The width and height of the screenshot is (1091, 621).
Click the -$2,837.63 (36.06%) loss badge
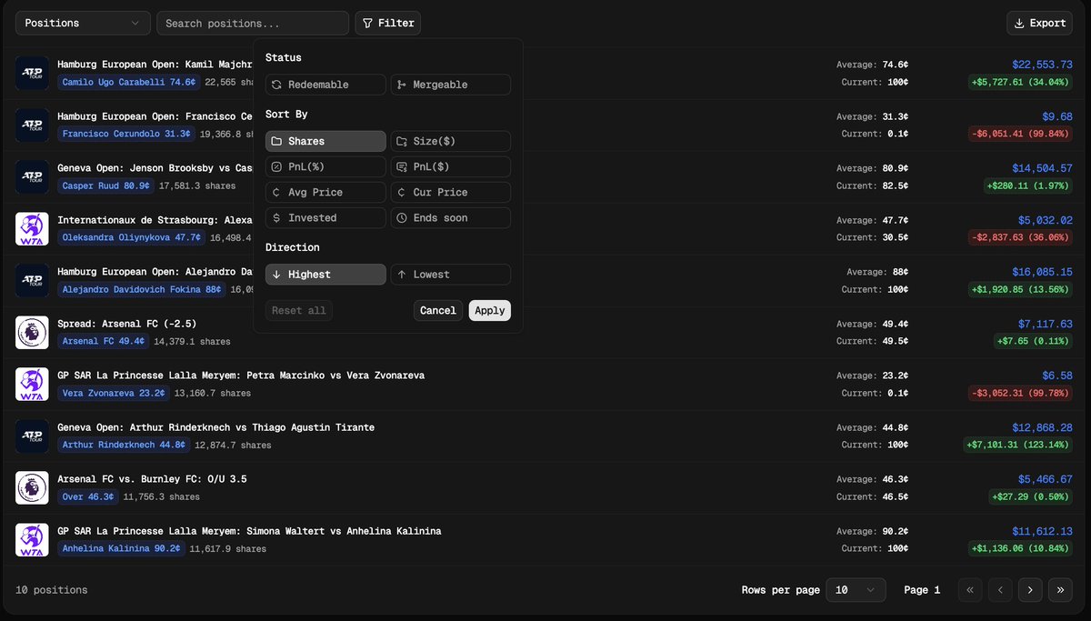pos(1020,237)
